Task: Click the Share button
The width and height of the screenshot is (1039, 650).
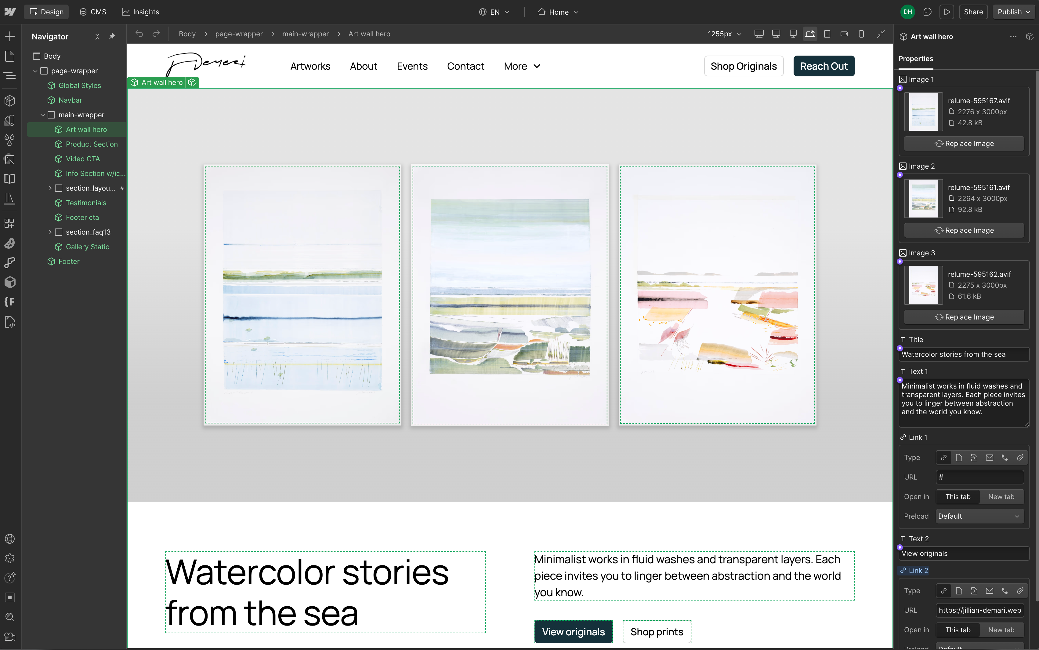Action: pos(973,12)
